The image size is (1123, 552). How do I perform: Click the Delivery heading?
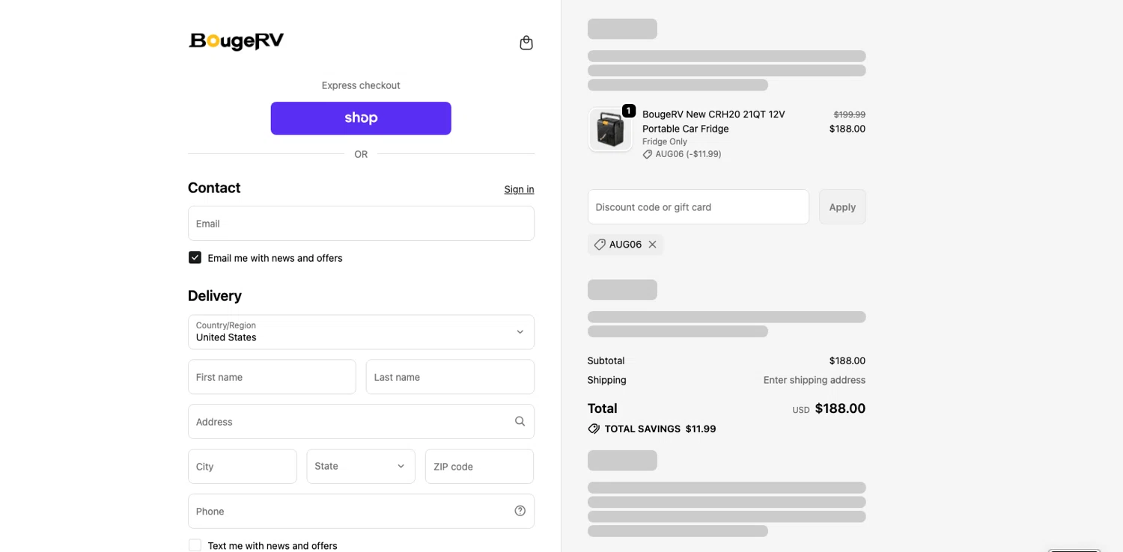(215, 295)
